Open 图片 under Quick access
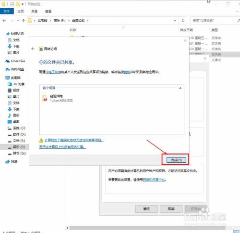 [x=13, y=52]
